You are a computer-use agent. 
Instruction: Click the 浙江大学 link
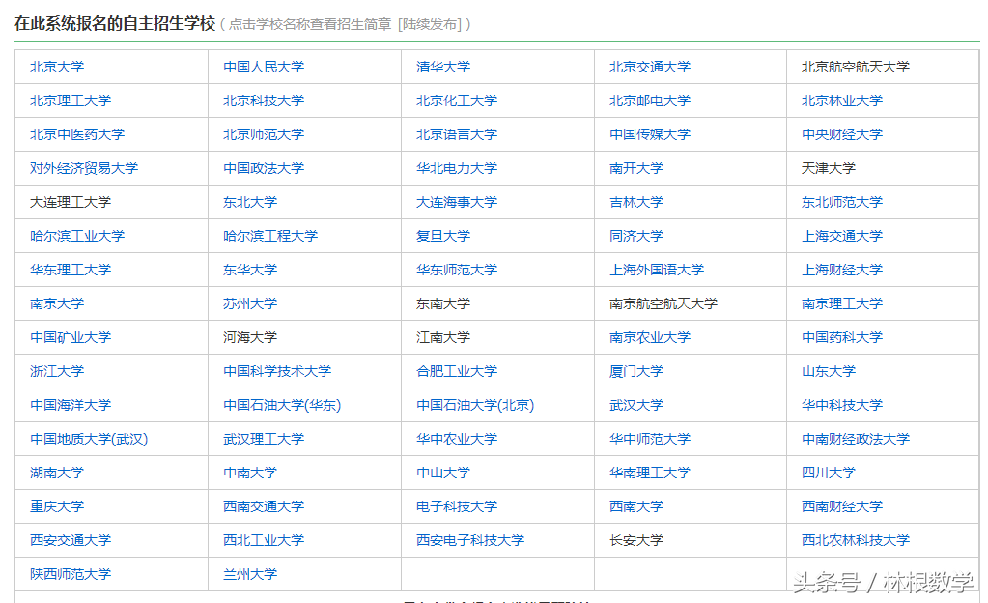57,371
